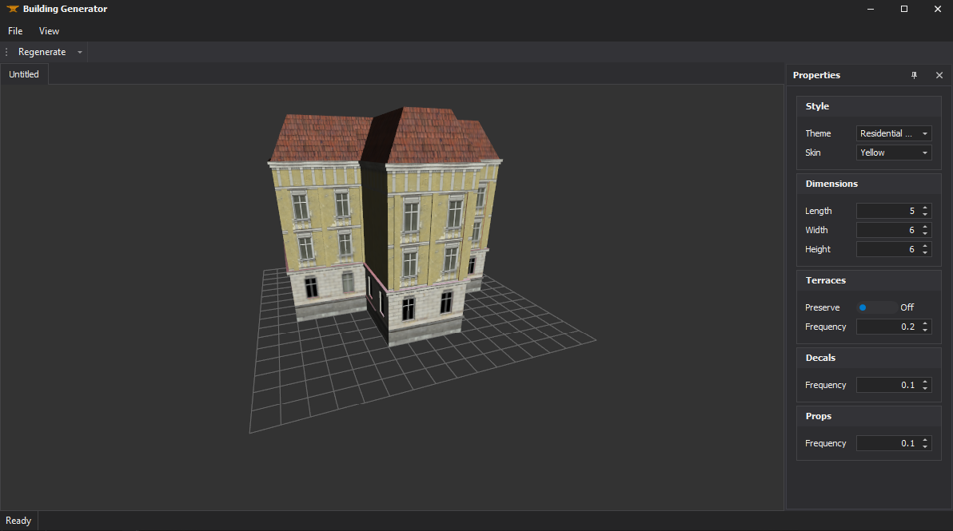Image resolution: width=953 pixels, height=531 pixels.
Task: Click the Ready status bar label
Action: (18, 520)
